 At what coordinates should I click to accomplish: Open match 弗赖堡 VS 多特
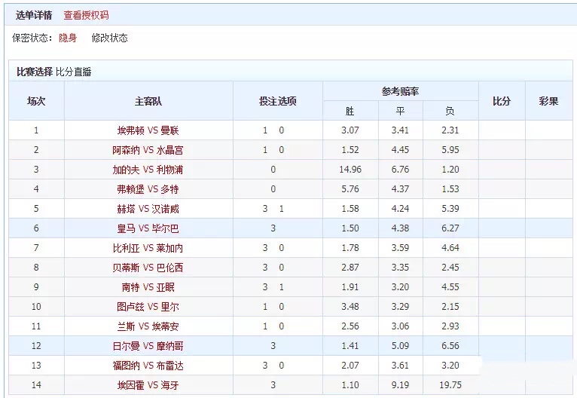[148, 189]
